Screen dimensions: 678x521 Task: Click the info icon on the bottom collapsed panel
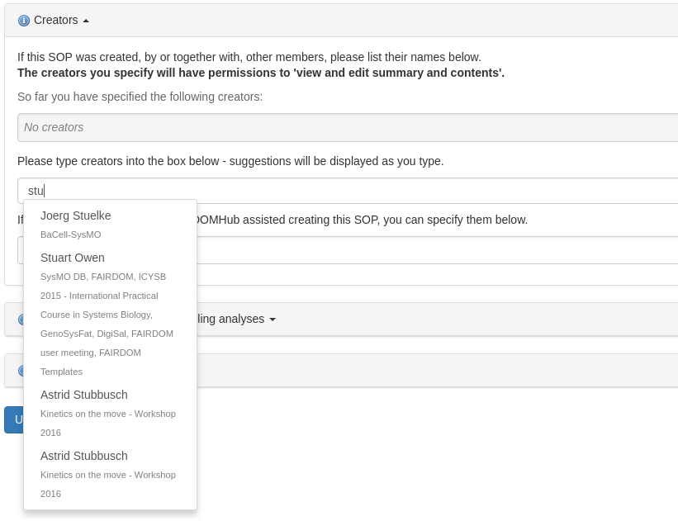(20, 371)
